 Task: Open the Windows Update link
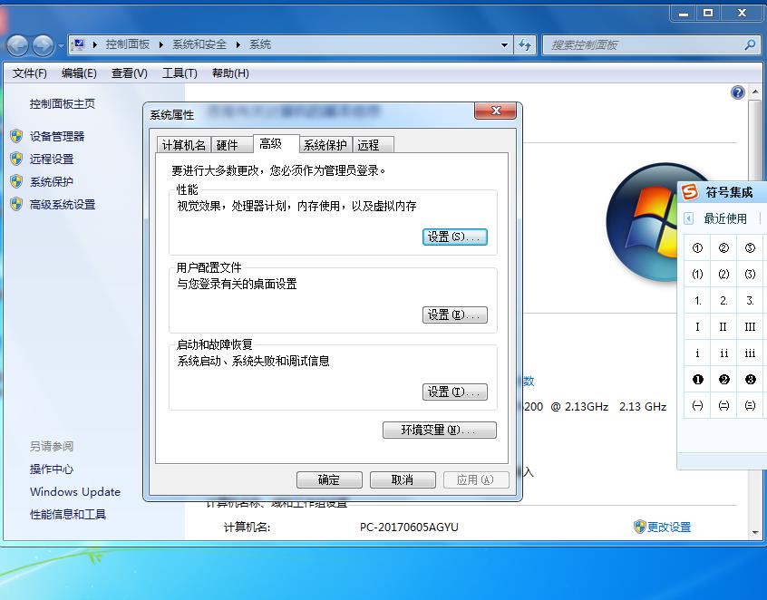click(x=75, y=491)
